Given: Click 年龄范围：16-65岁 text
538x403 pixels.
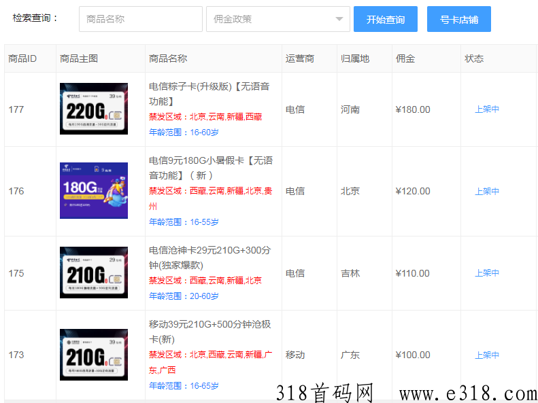Looking at the screenshot, I should click(184, 386).
